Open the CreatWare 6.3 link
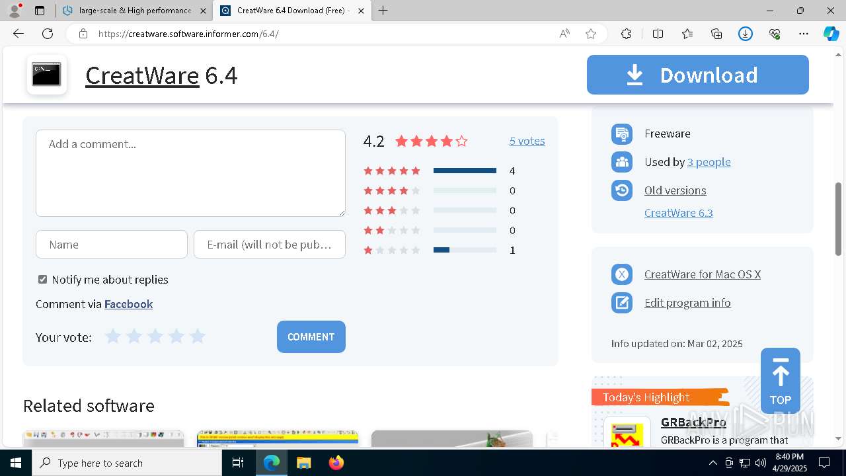Viewport: 846px width, 476px height. (x=679, y=213)
